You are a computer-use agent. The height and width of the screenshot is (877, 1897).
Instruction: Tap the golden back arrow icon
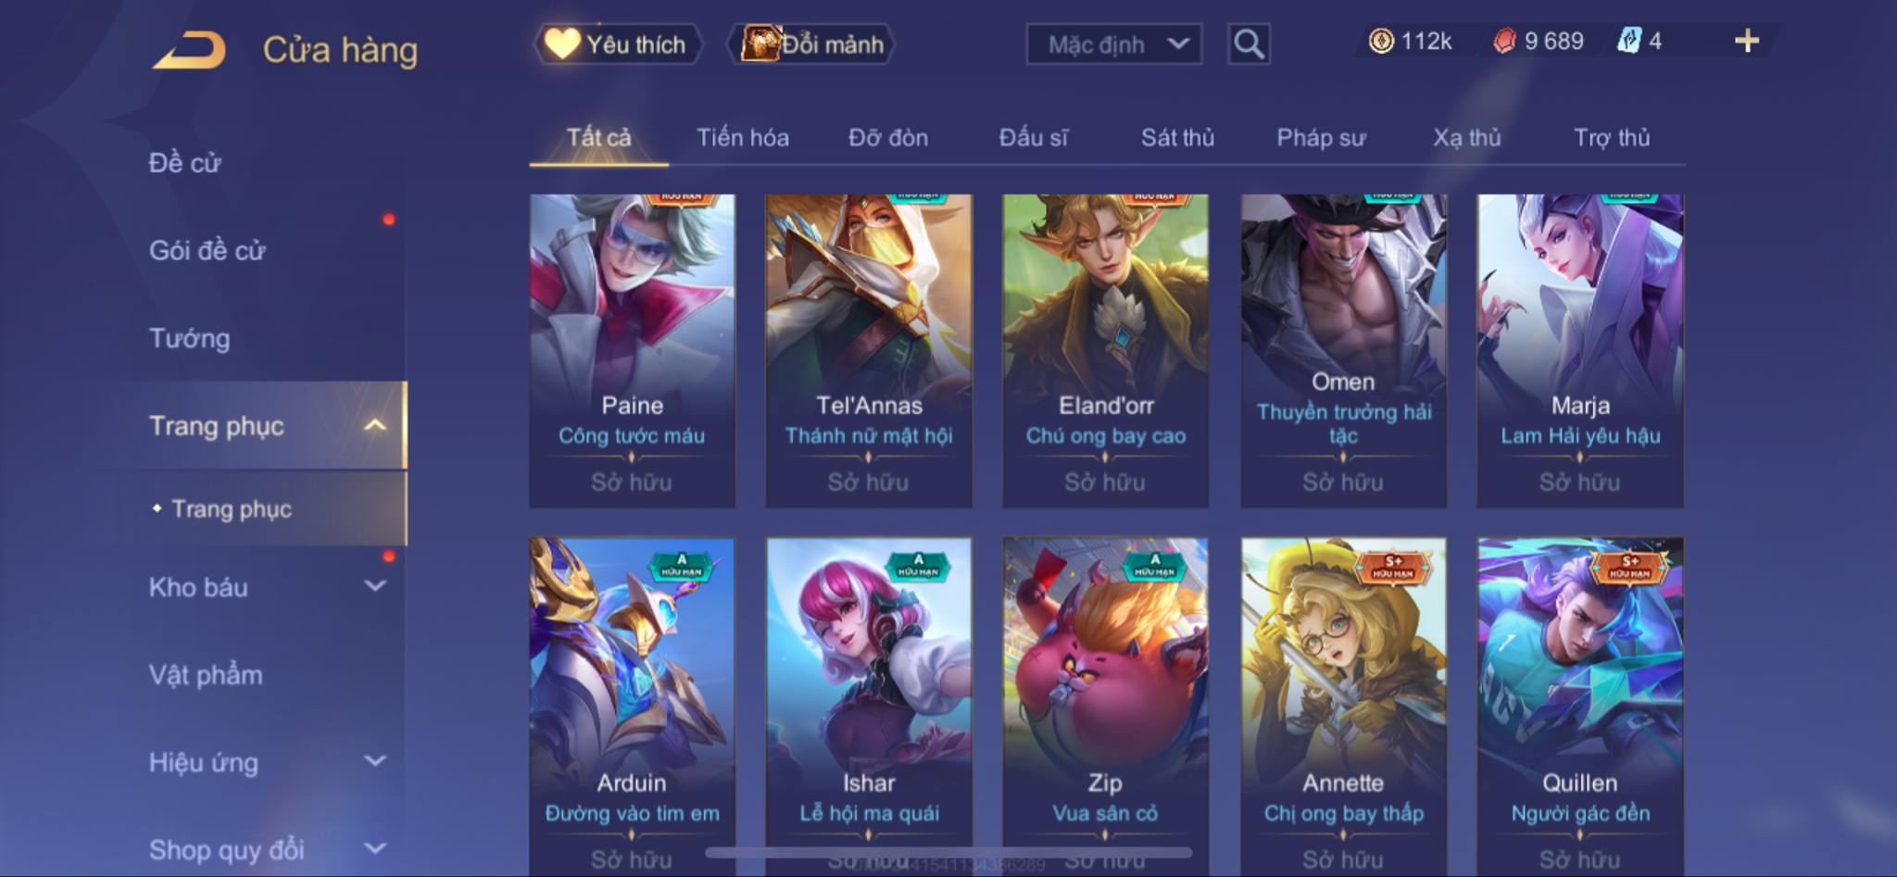click(190, 50)
